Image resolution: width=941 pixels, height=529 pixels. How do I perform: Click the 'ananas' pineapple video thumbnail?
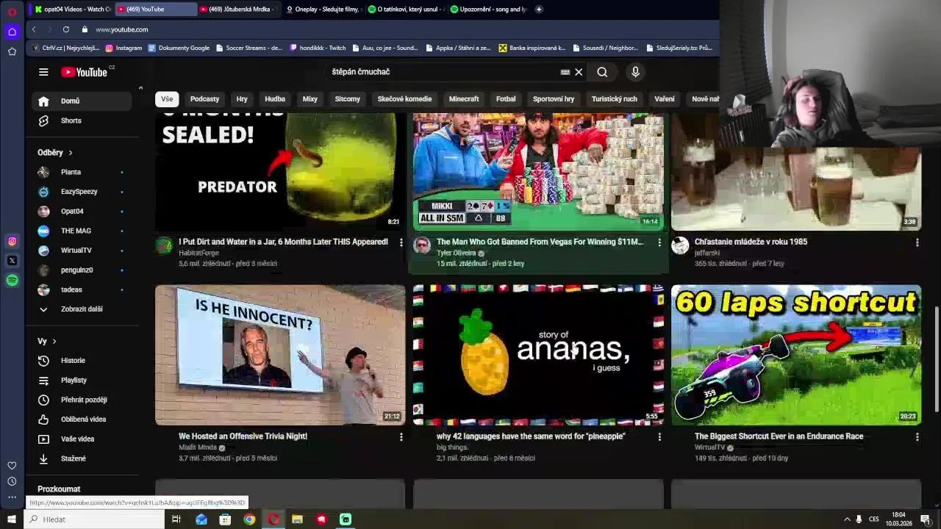538,355
